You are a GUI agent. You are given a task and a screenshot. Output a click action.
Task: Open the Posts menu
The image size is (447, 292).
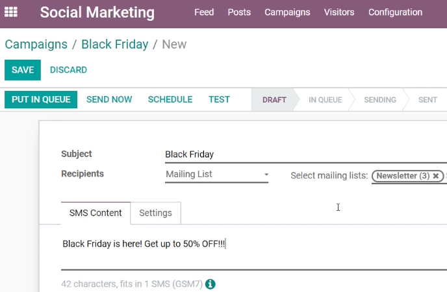click(x=239, y=12)
